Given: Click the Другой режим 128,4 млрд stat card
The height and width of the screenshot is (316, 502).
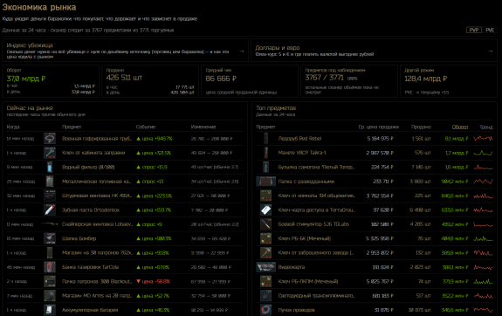Looking at the screenshot, I should coord(449,81).
